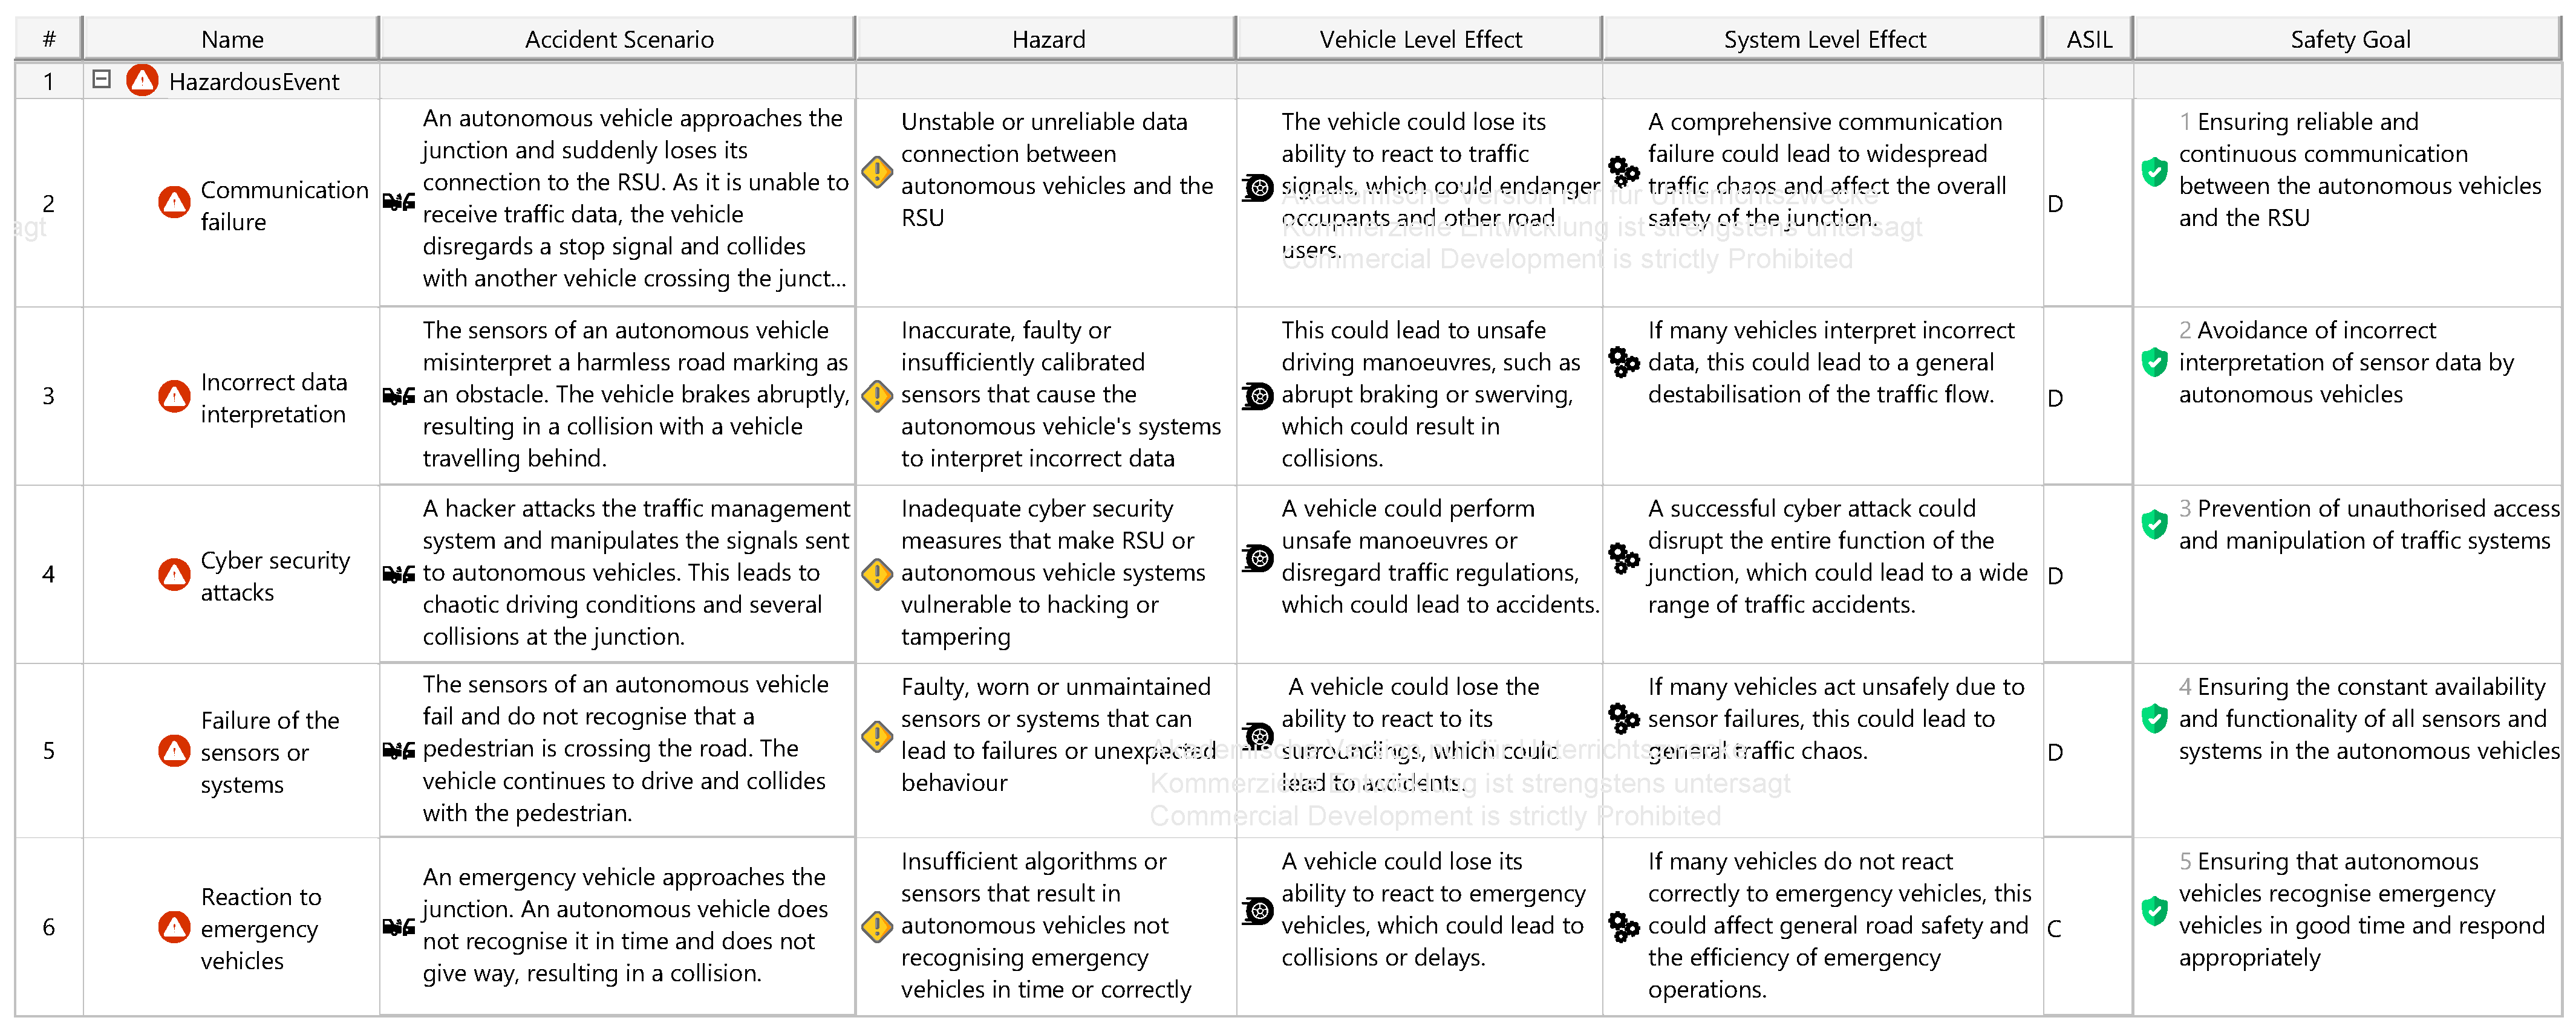Image resolution: width=2576 pixels, height=1032 pixels.
Task: Click vehicle level effect icon in Cyber security row
Action: tap(1257, 558)
